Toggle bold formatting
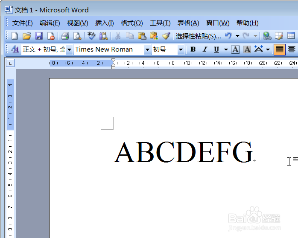The image size is (298, 238). coord(193,49)
